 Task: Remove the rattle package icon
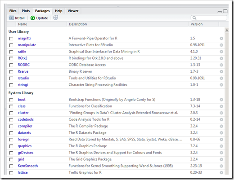221,52
